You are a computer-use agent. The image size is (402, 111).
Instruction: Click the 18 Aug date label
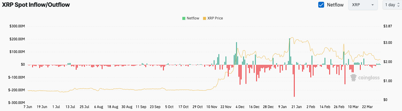tap(113, 107)
